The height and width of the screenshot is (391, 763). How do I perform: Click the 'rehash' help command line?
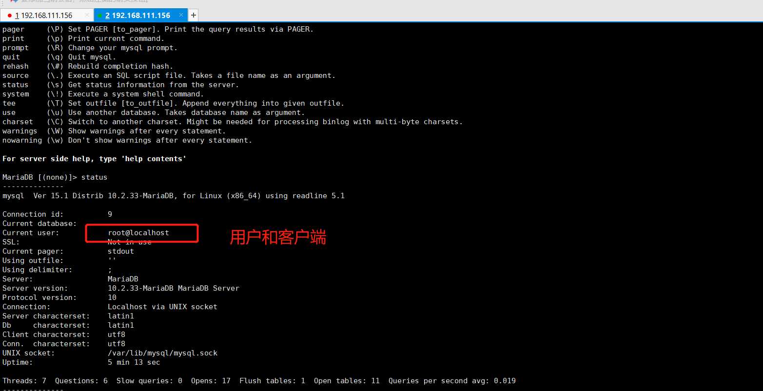pyautogui.click(x=88, y=66)
